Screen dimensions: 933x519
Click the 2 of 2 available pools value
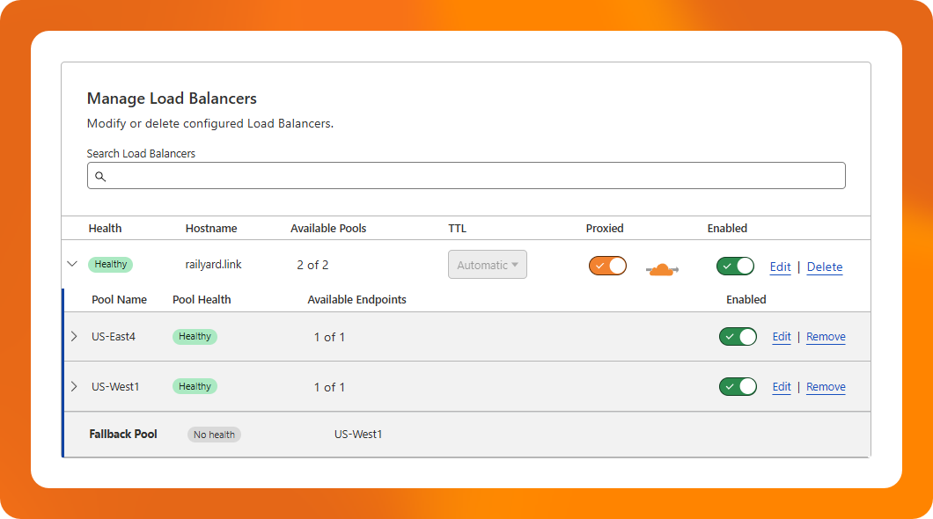click(x=312, y=265)
